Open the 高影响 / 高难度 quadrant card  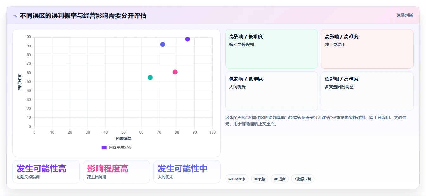(367, 49)
